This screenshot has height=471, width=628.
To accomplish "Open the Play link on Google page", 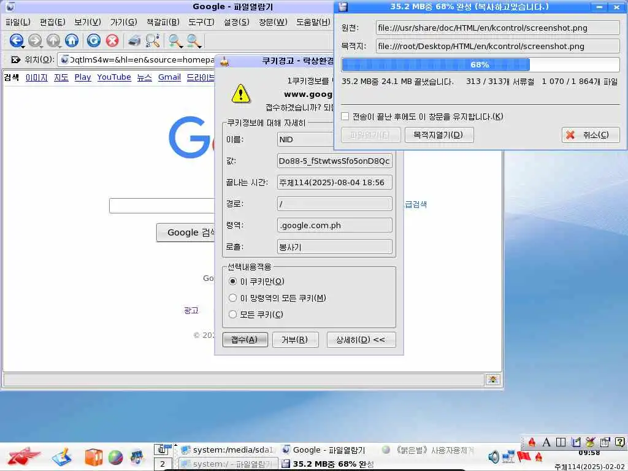I will (83, 77).
